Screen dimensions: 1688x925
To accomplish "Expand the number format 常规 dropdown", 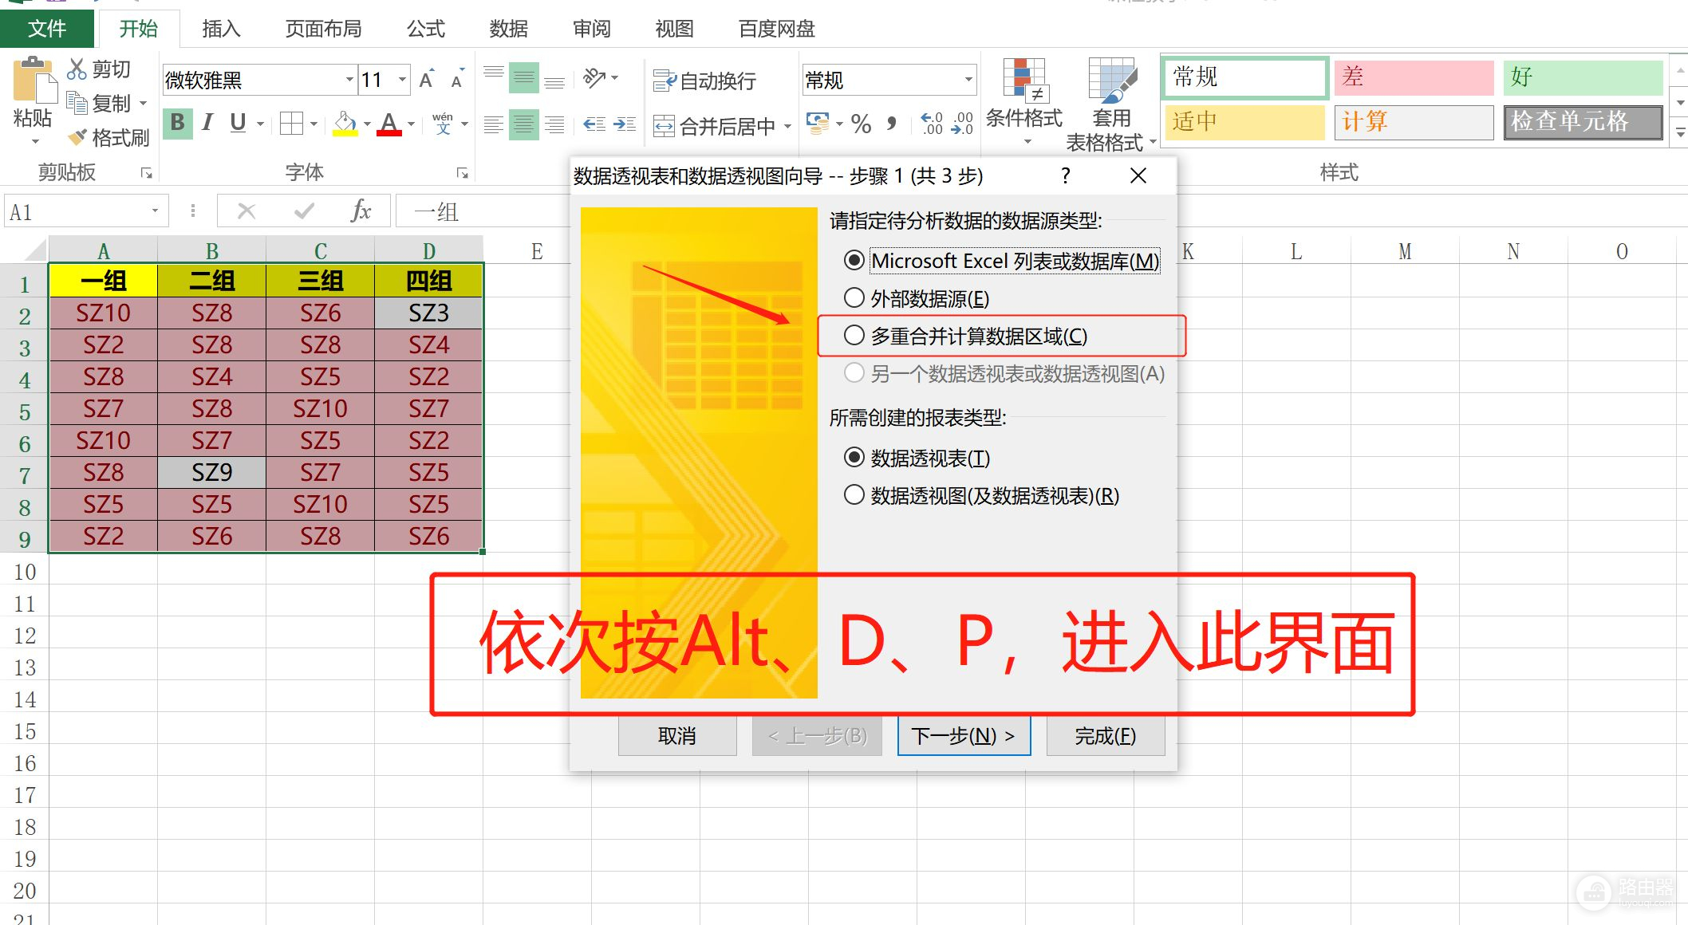I will click(x=968, y=80).
